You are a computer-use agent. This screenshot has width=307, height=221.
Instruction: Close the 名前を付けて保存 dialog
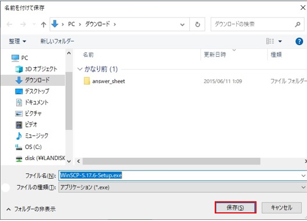[302, 8]
